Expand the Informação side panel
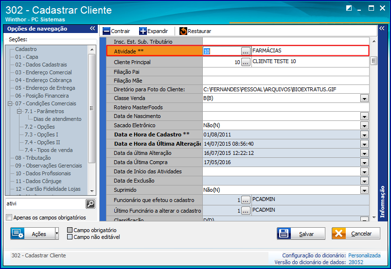This screenshot has height=269, width=391. [382, 28]
